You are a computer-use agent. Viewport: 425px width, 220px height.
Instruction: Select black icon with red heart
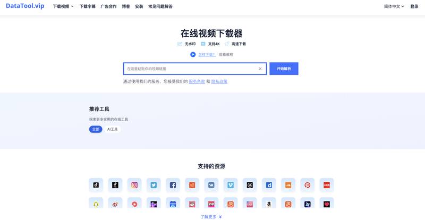[327, 204]
